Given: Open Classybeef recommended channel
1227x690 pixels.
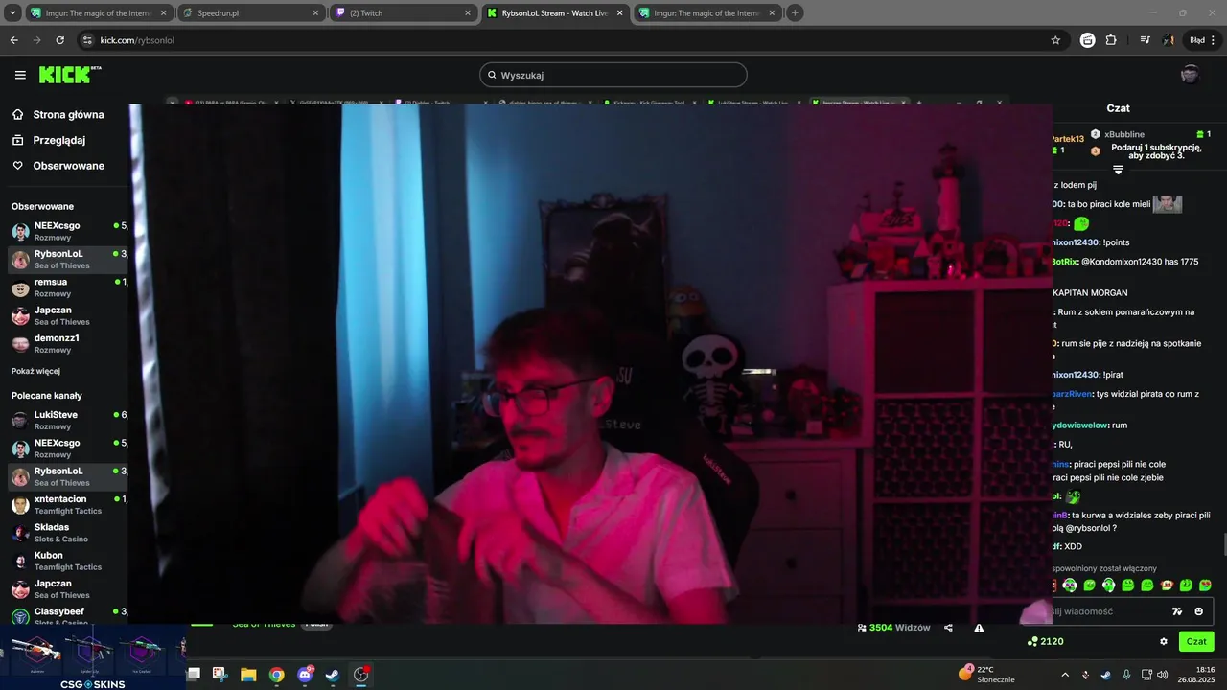Looking at the screenshot, I should pos(67,615).
